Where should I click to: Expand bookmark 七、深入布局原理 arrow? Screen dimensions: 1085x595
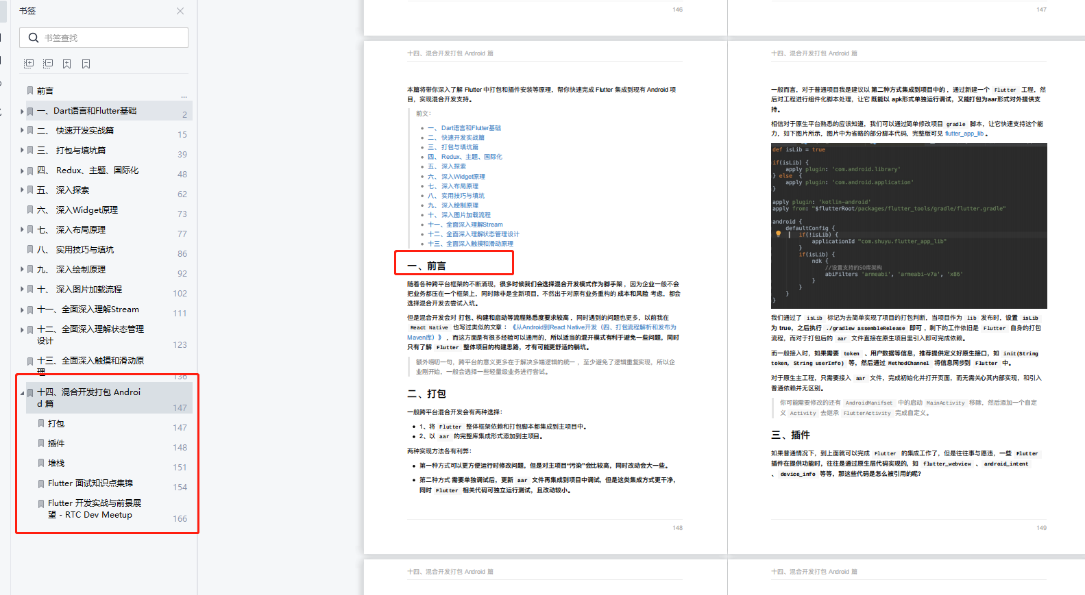point(22,230)
